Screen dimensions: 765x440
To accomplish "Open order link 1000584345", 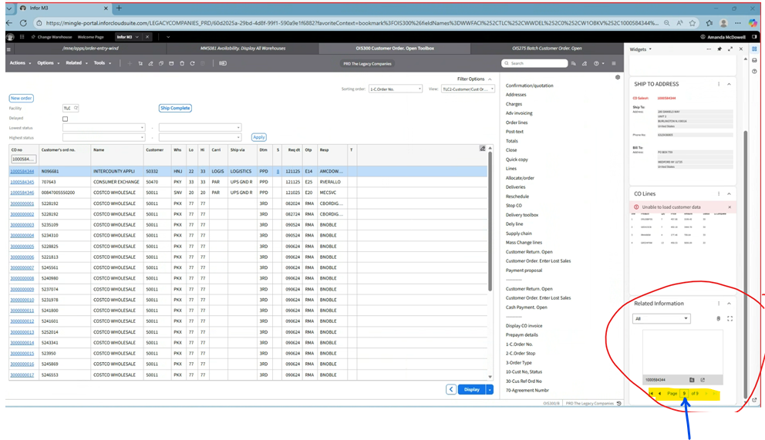I will [22, 182].
